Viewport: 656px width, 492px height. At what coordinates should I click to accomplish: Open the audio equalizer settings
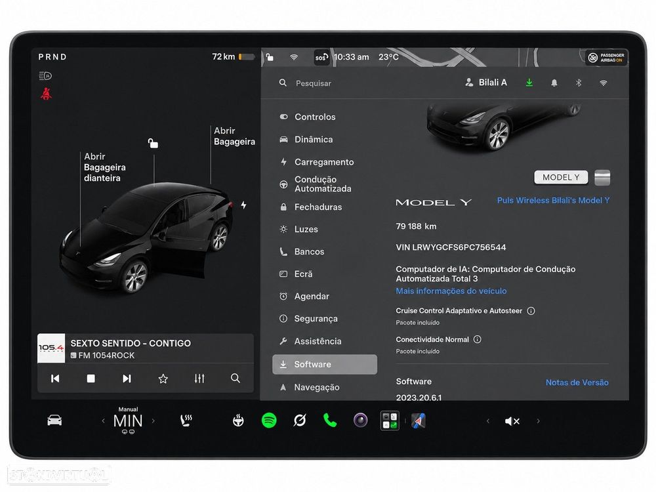click(x=199, y=379)
